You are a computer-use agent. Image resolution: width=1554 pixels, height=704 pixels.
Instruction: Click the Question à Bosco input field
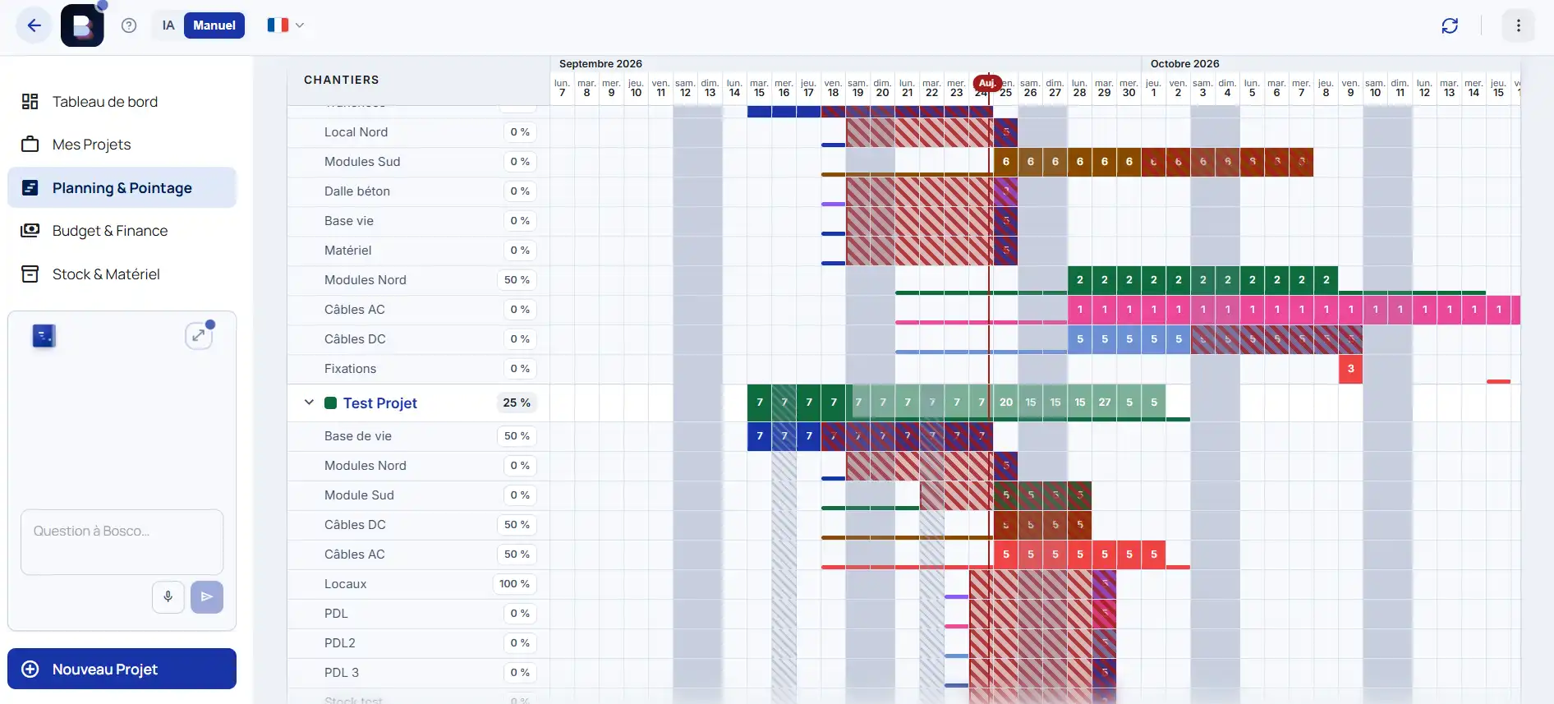click(x=122, y=542)
